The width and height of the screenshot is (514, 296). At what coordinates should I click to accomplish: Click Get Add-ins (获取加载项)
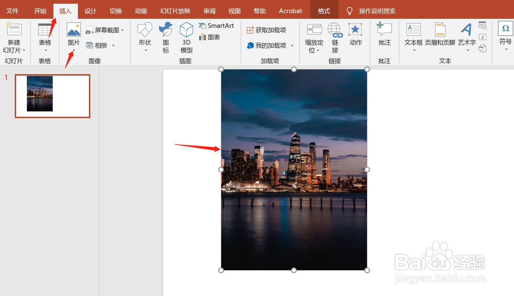click(267, 30)
